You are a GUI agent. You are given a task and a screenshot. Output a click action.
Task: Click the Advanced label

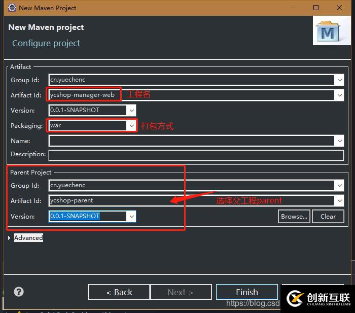(x=28, y=238)
